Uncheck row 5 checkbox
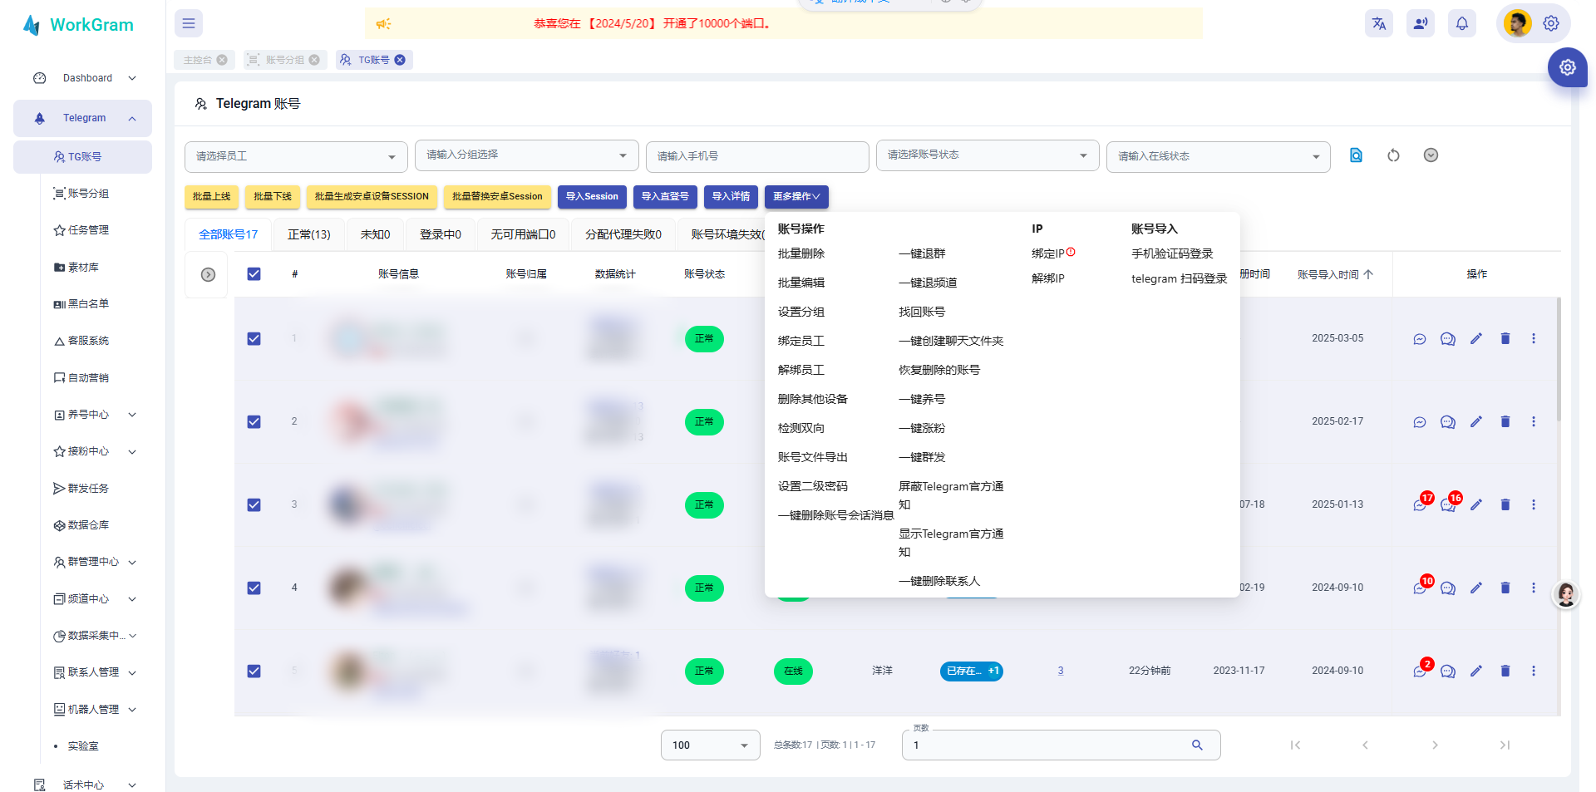Image resolution: width=1596 pixels, height=792 pixels. 254,671
